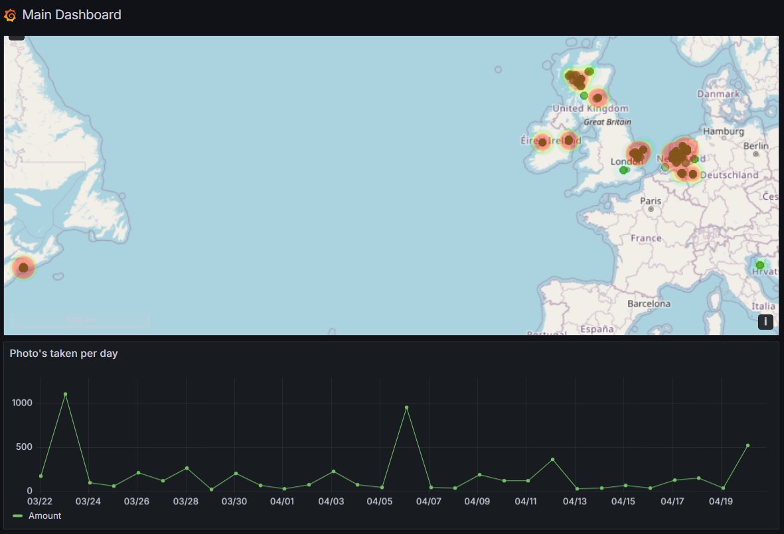
Task: Select the last data point after 04/19
Action: tap(748, 446)
